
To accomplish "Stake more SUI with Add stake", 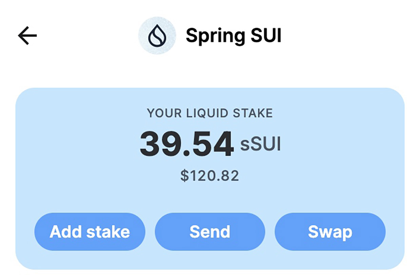I will point(90,232).
